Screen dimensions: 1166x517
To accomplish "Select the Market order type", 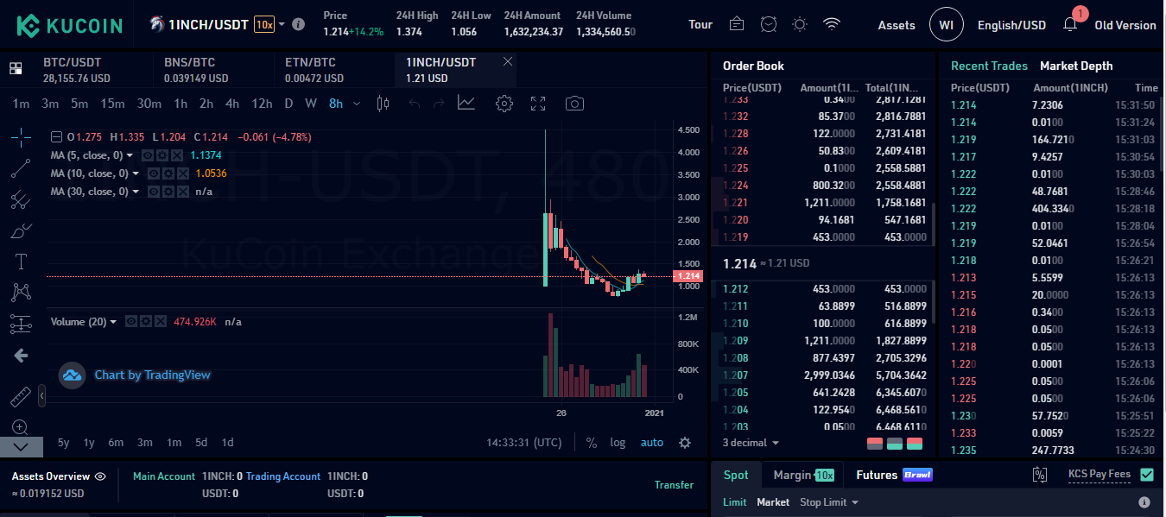I will point(773,502).
